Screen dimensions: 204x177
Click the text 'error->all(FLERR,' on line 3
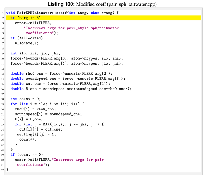click(x=33, y=23)
